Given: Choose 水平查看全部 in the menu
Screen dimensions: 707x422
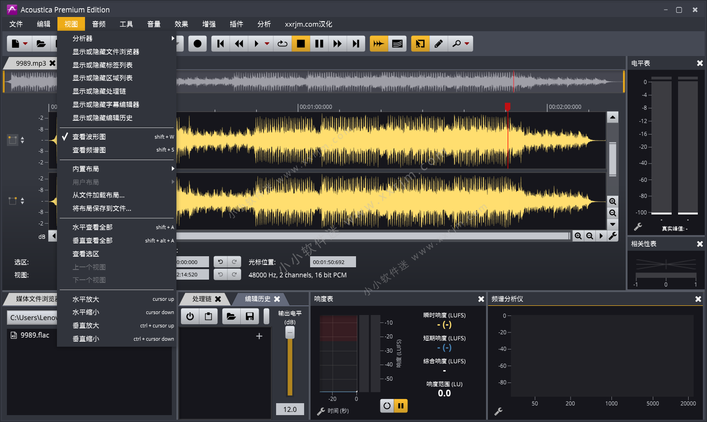Looking at the screenshot, I should click(117, 227).
